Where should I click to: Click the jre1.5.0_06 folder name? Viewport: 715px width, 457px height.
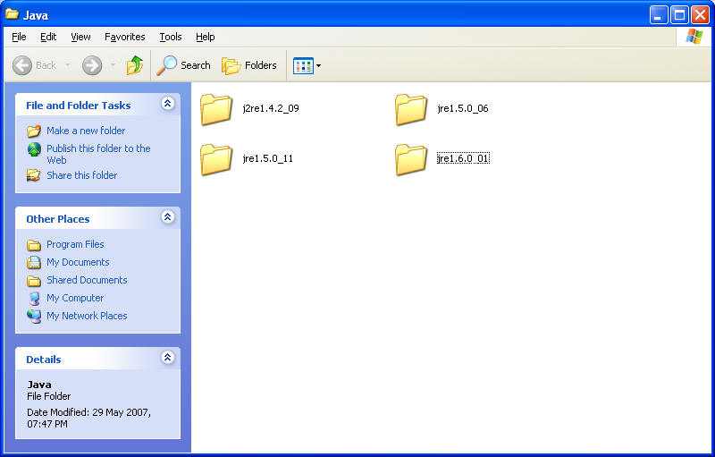(463, 108)
